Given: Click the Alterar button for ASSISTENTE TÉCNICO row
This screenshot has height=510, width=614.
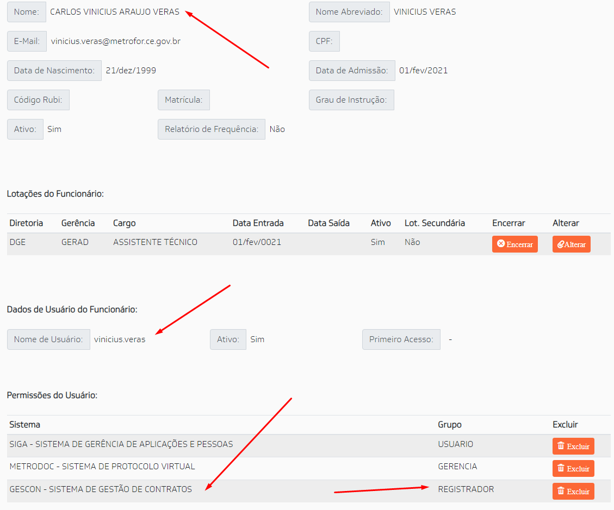Looking at the screenshot, I should pyautogui.click(x=572, y=244).
